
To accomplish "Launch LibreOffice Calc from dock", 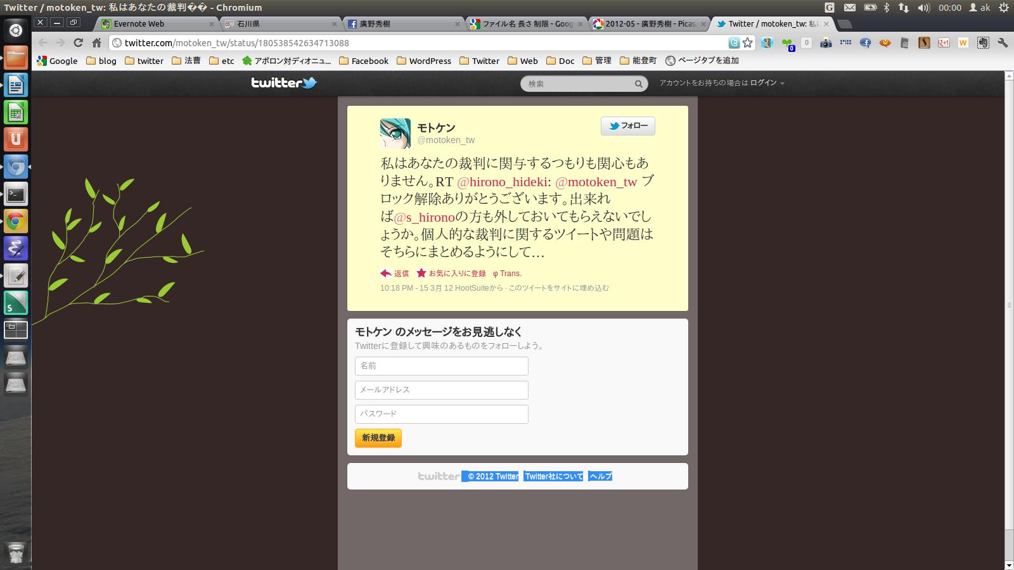I will [16, 112].
